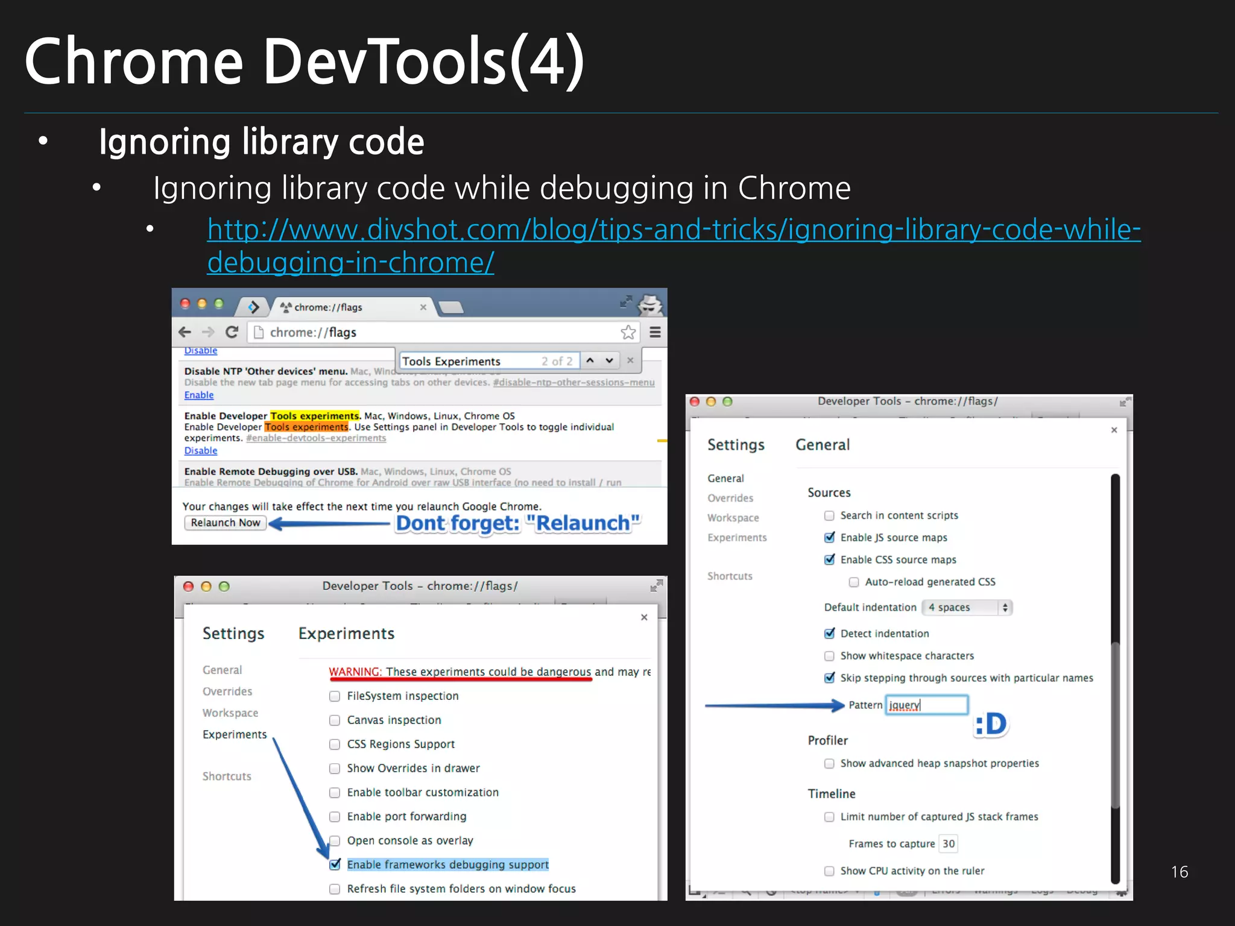
Task: Click the incognito spy icon
Action: click(x=651, y=305)
